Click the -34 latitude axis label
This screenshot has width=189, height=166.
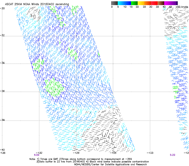tap(2, 63)
